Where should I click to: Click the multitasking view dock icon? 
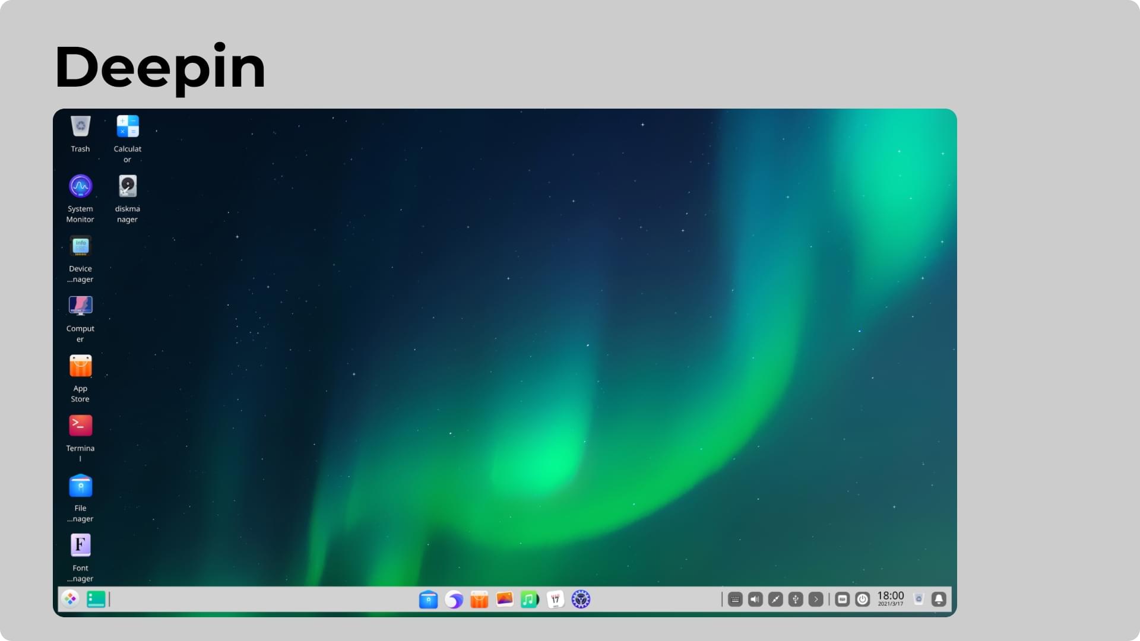[96, 599]
